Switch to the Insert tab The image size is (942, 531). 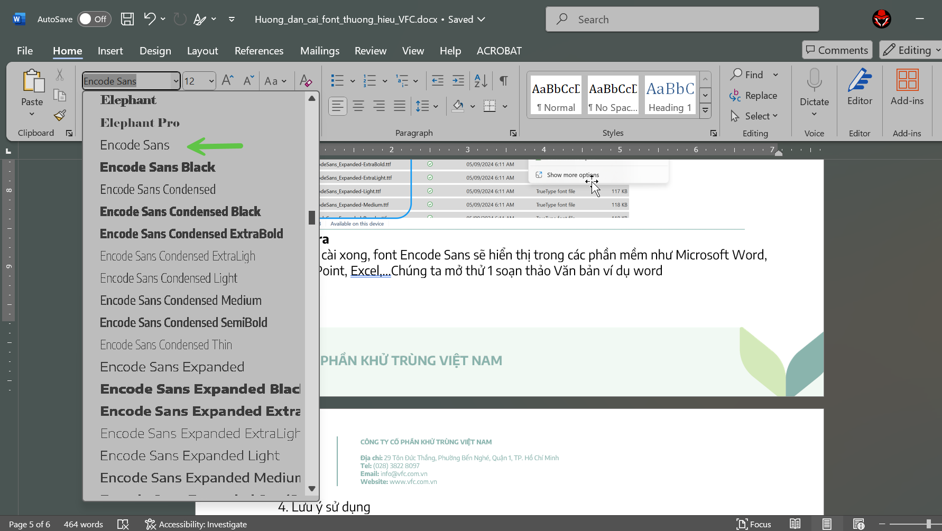pyautogui.click(x=110, y=51)
